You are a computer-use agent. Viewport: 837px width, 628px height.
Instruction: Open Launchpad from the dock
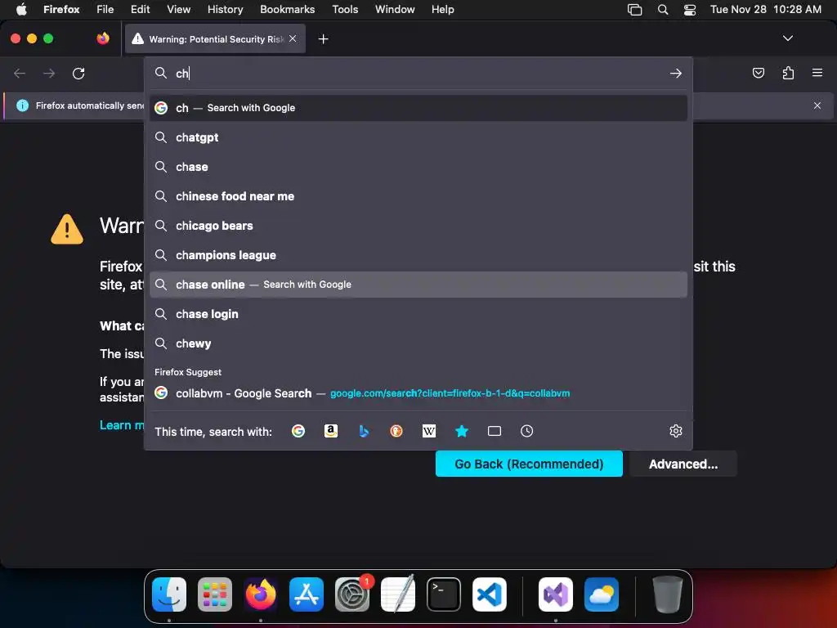tap(215, 594)
